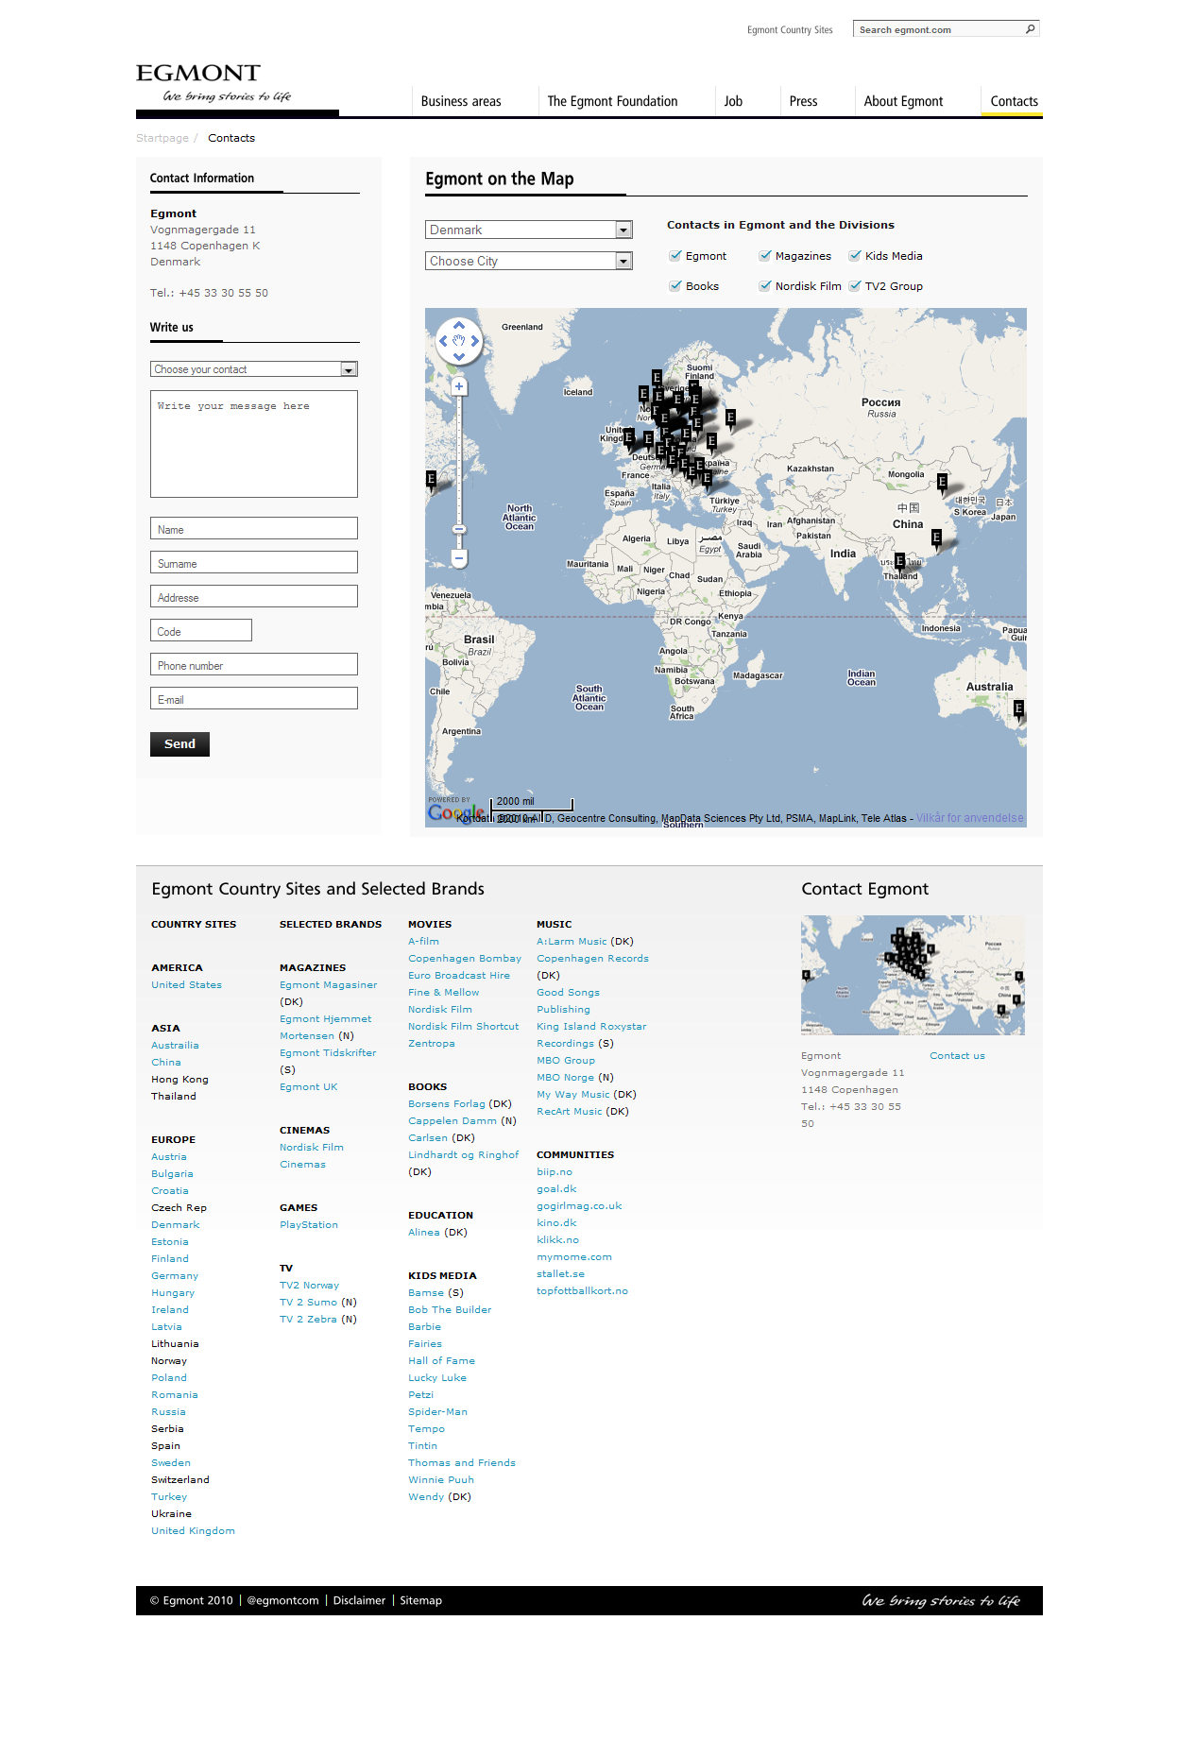Click the Code input field

click(201, 630)
